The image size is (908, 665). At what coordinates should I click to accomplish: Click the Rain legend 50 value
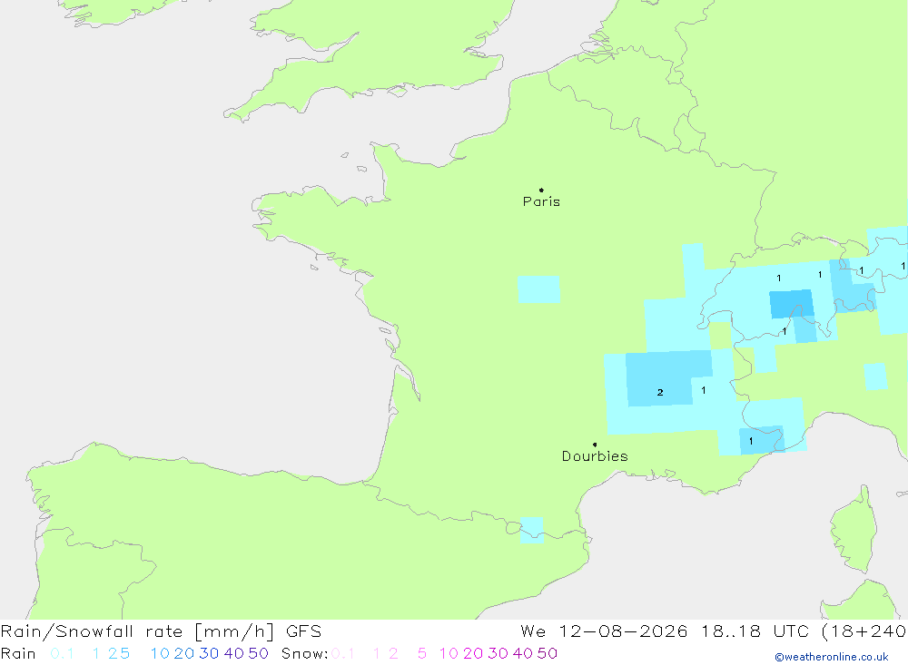258,653
